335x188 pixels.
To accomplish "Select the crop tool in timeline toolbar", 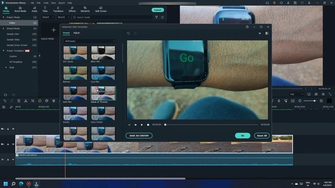I will 32,101.
